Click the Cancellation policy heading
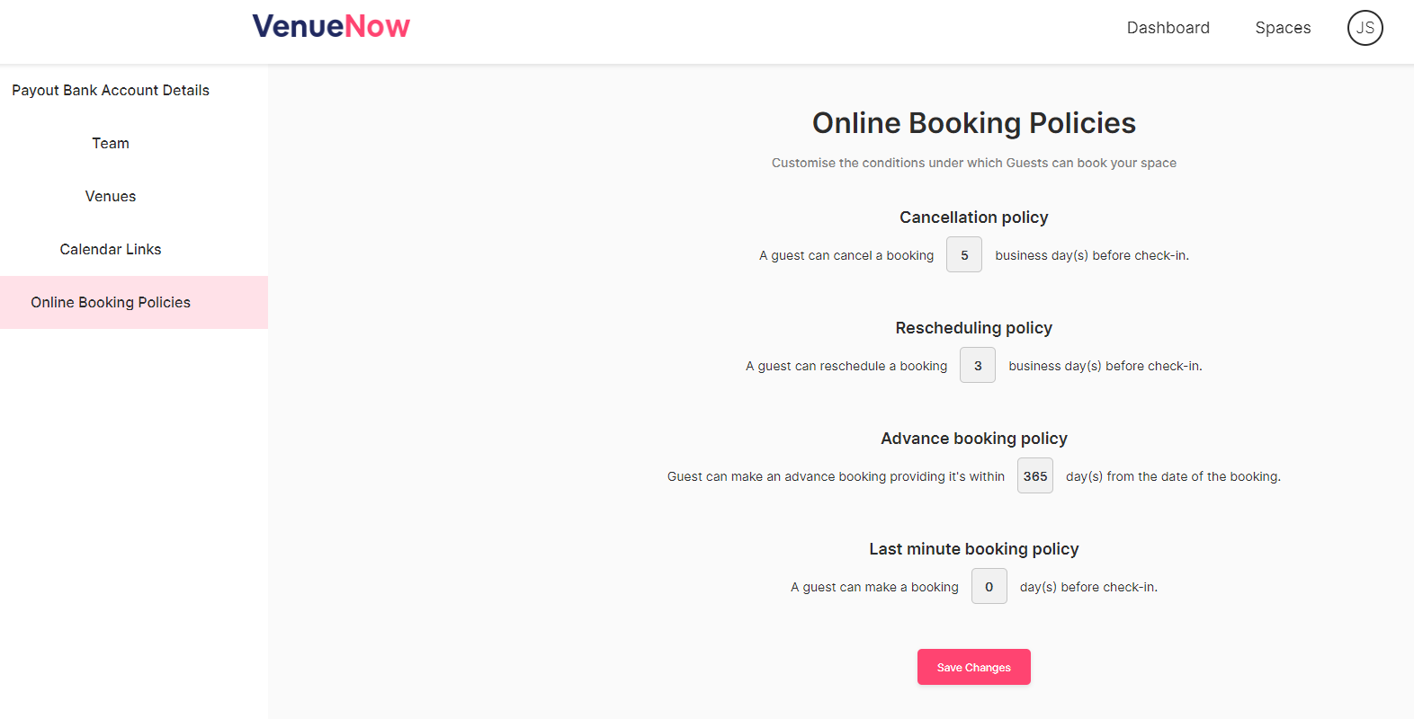The width and height of the screenshot is (1414, 719). (974, 217)
